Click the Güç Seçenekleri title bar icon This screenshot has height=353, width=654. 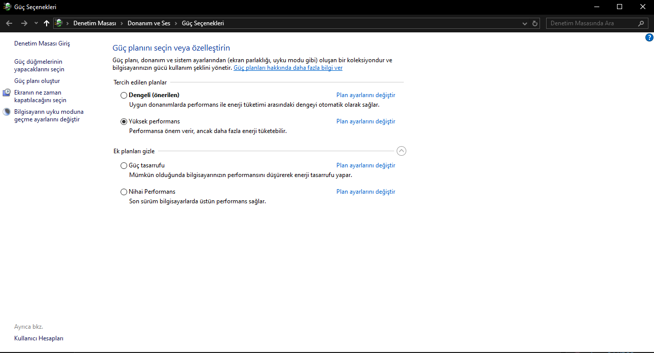7,7
